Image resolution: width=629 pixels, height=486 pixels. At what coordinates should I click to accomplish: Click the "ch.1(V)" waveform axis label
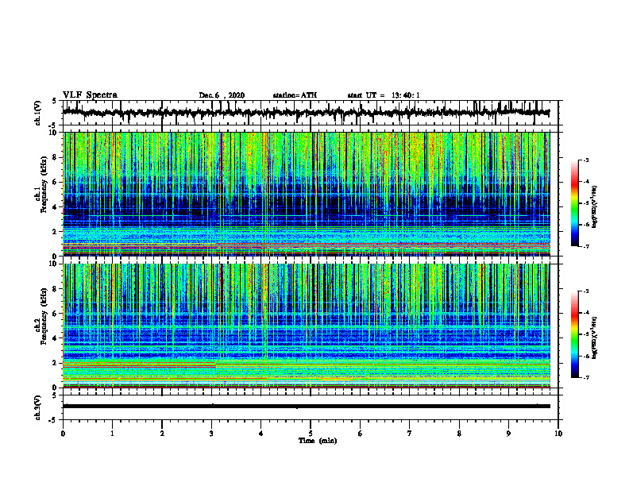pos(38,113)
